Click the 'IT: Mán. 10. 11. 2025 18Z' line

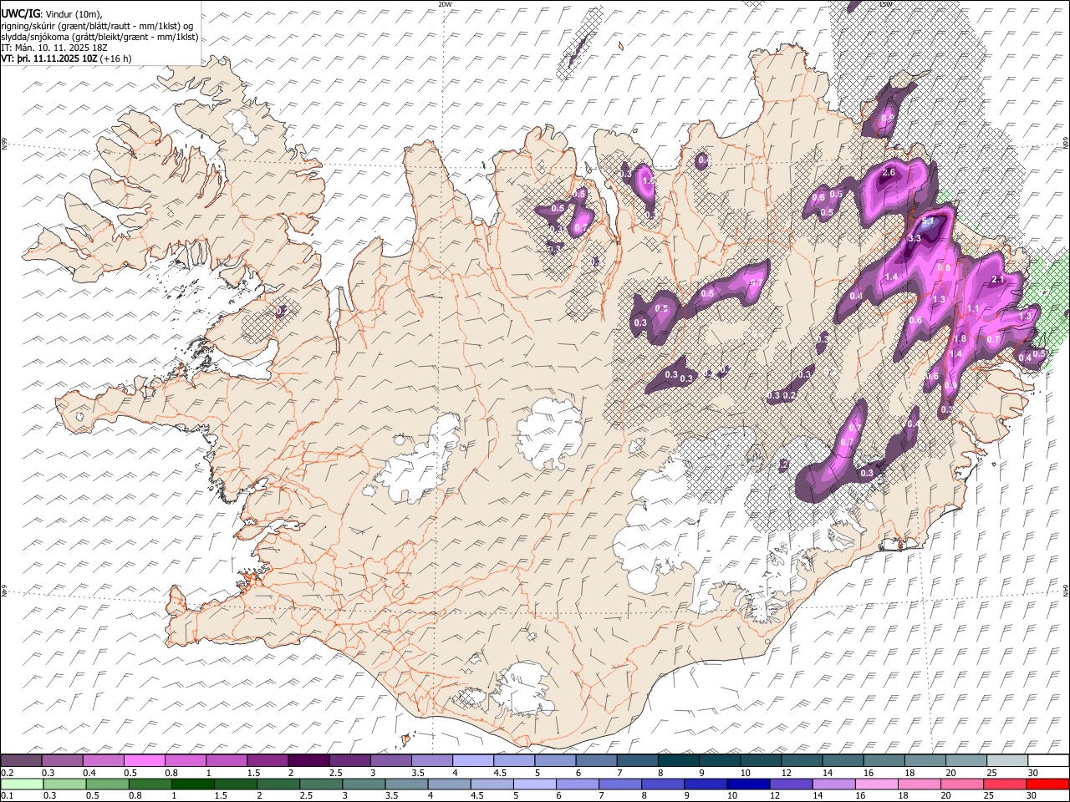[54, 48]
